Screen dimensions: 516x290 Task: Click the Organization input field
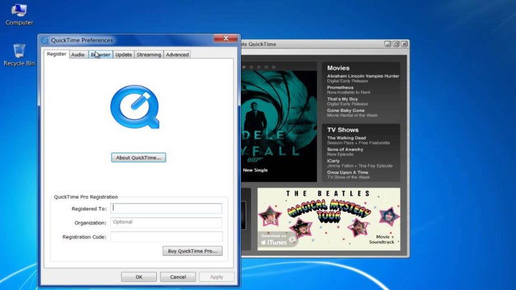click(166, 222)
